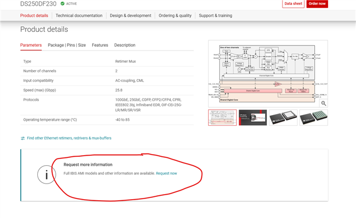Click the Speed (max) (Gbpp) label
This screenshot has height=218, width=356.
(x=39, y=90)
